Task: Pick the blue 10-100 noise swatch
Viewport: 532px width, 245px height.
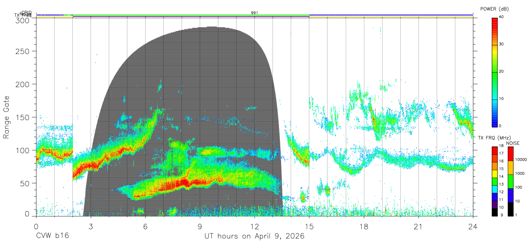Action: point(510,195)
